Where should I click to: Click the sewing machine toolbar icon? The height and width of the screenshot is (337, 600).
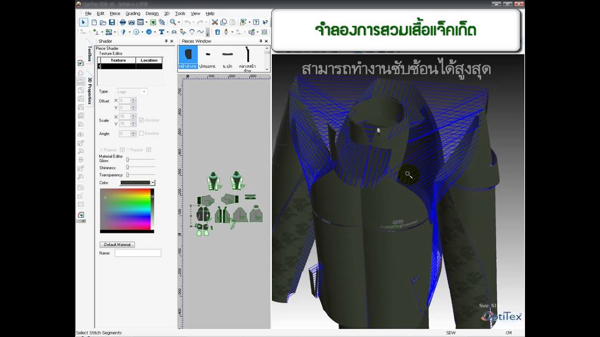tap(108, 32)
